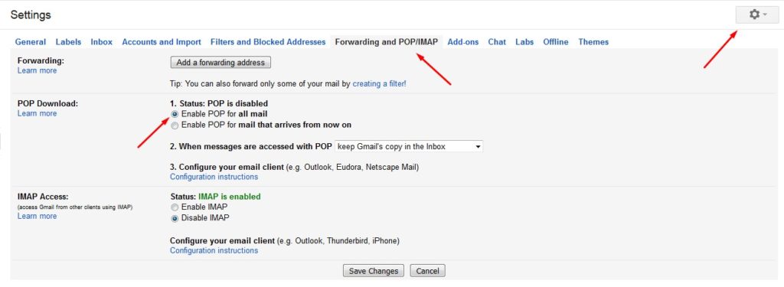Select the Disable IMAP radio button
Viewport: 784px width, 287px height.
point(175,218)
